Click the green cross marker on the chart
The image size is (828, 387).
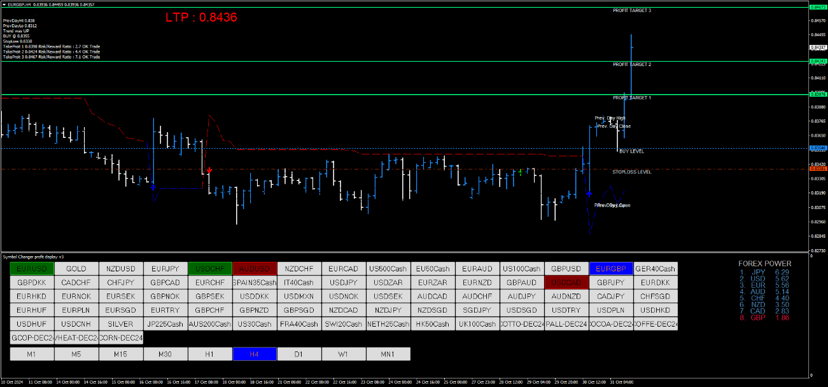pos(521,172)
